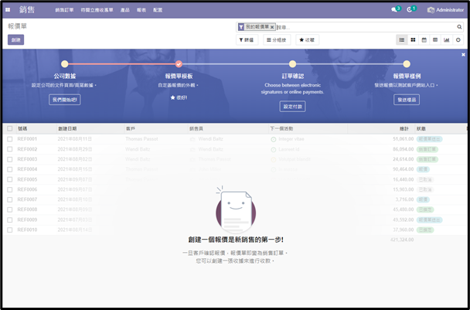This screenshot has width=470, height=310.
Task: Open the Administrator user menu
Action: click(445, 10)
